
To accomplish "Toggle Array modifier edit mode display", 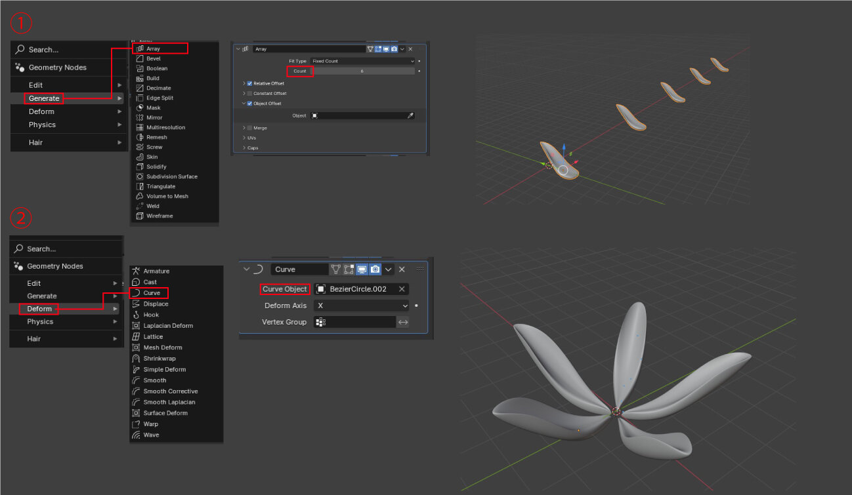I will coord(378,49).
